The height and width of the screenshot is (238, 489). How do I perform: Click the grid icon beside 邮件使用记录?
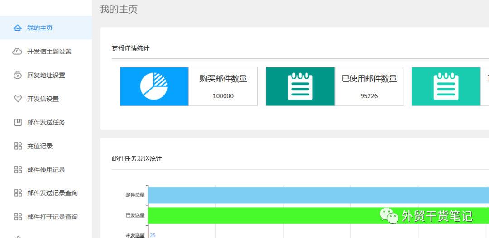click(x=18, y=170)
